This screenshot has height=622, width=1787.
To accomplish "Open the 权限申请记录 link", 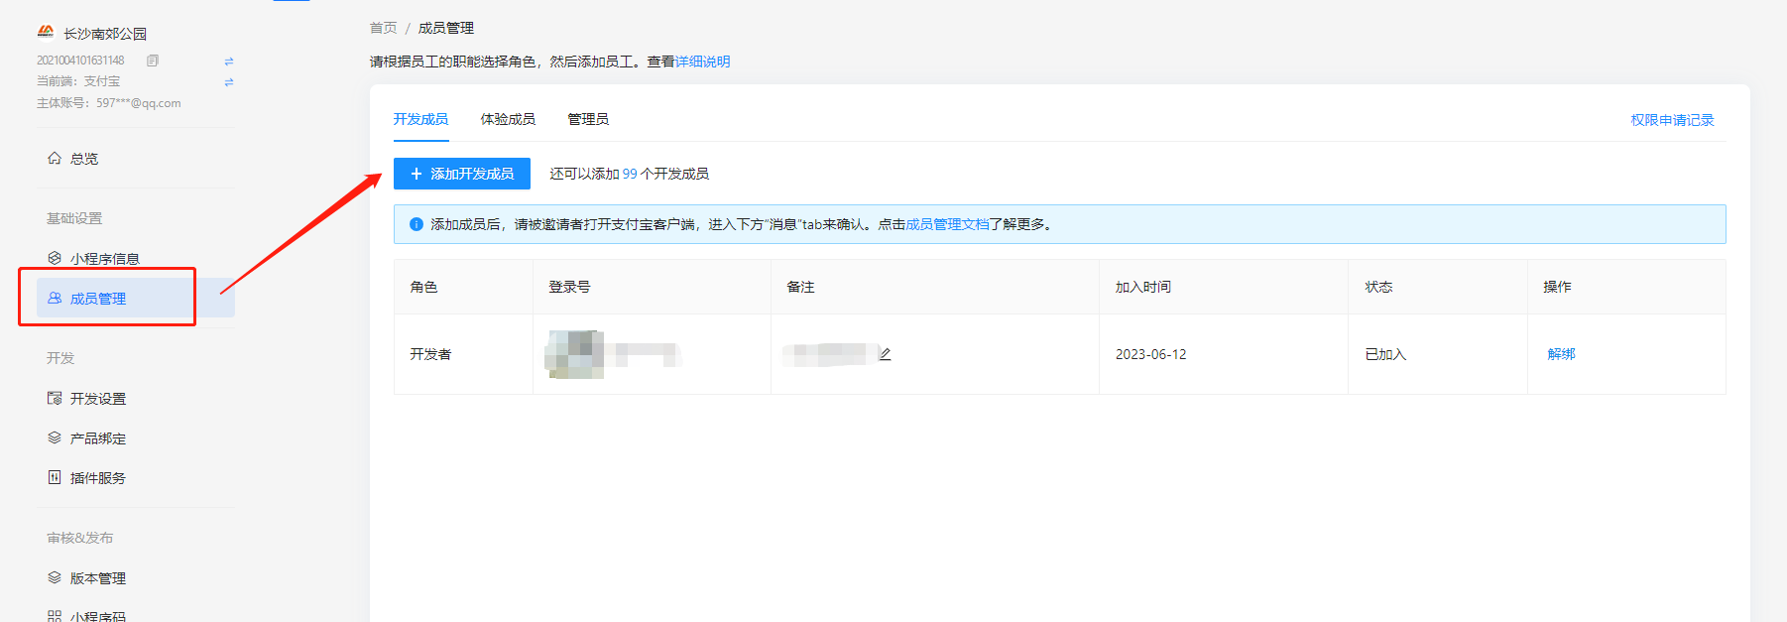I will coord(1672,120).
